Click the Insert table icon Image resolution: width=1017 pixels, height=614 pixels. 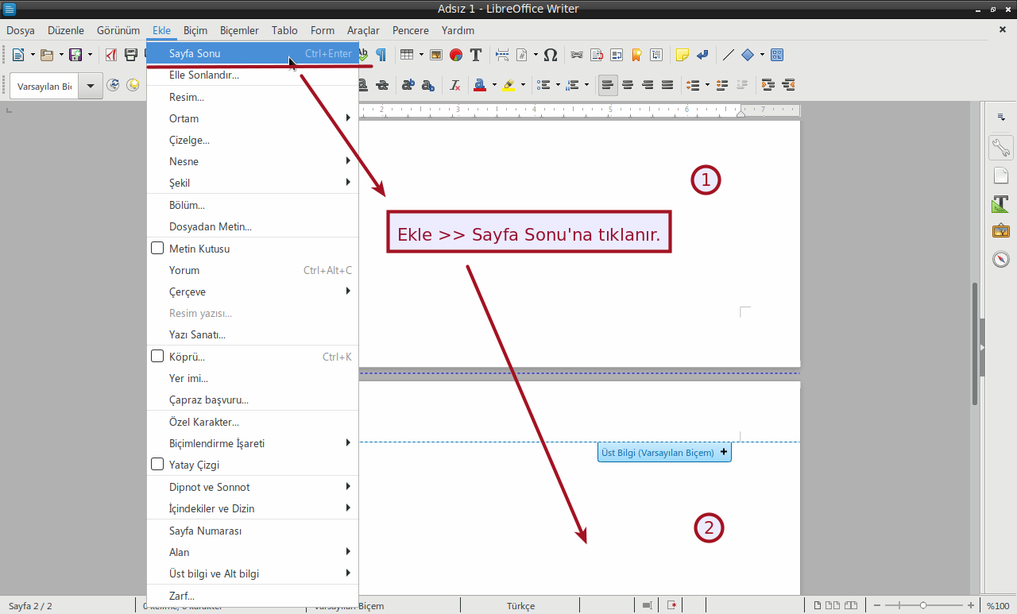click(407, 55)
